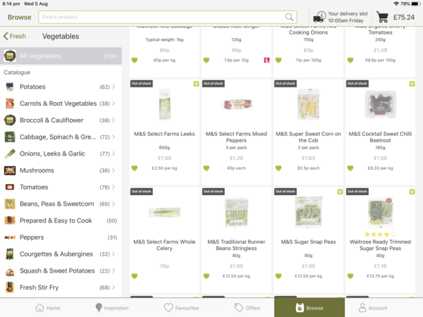
Task: Click the Mushrooms category icon
Action: click(10, 170)
